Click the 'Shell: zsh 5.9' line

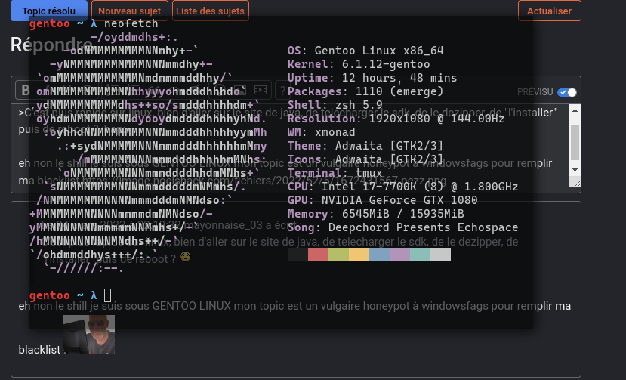point(335,105)
